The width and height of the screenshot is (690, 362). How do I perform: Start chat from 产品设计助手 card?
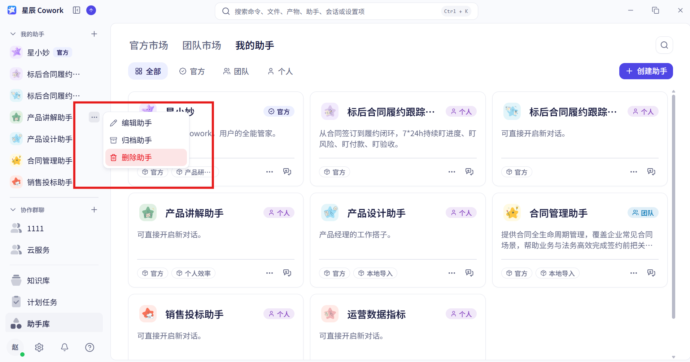tap(470, 273)
